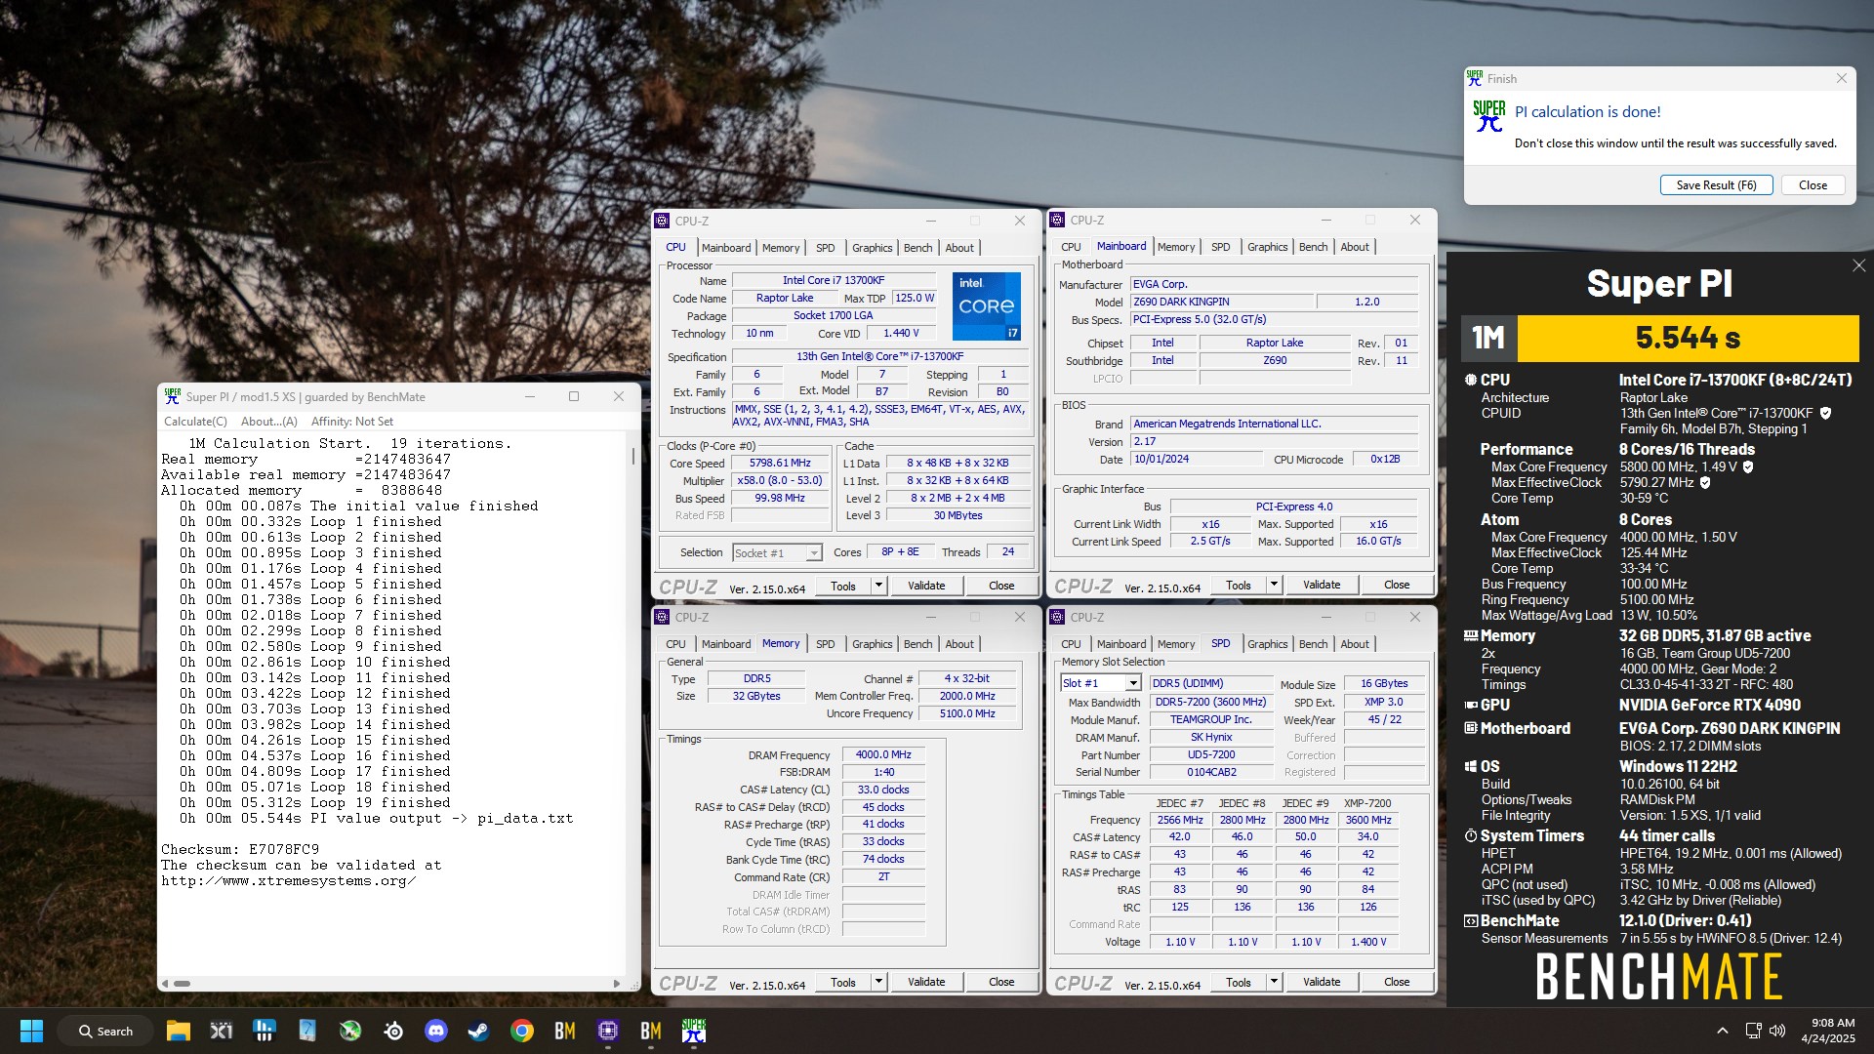This screenshot has height=1054, width=1874.
Task: Switch to Bench tab in CPU-Z CPU window
Action: pos(917,248)
